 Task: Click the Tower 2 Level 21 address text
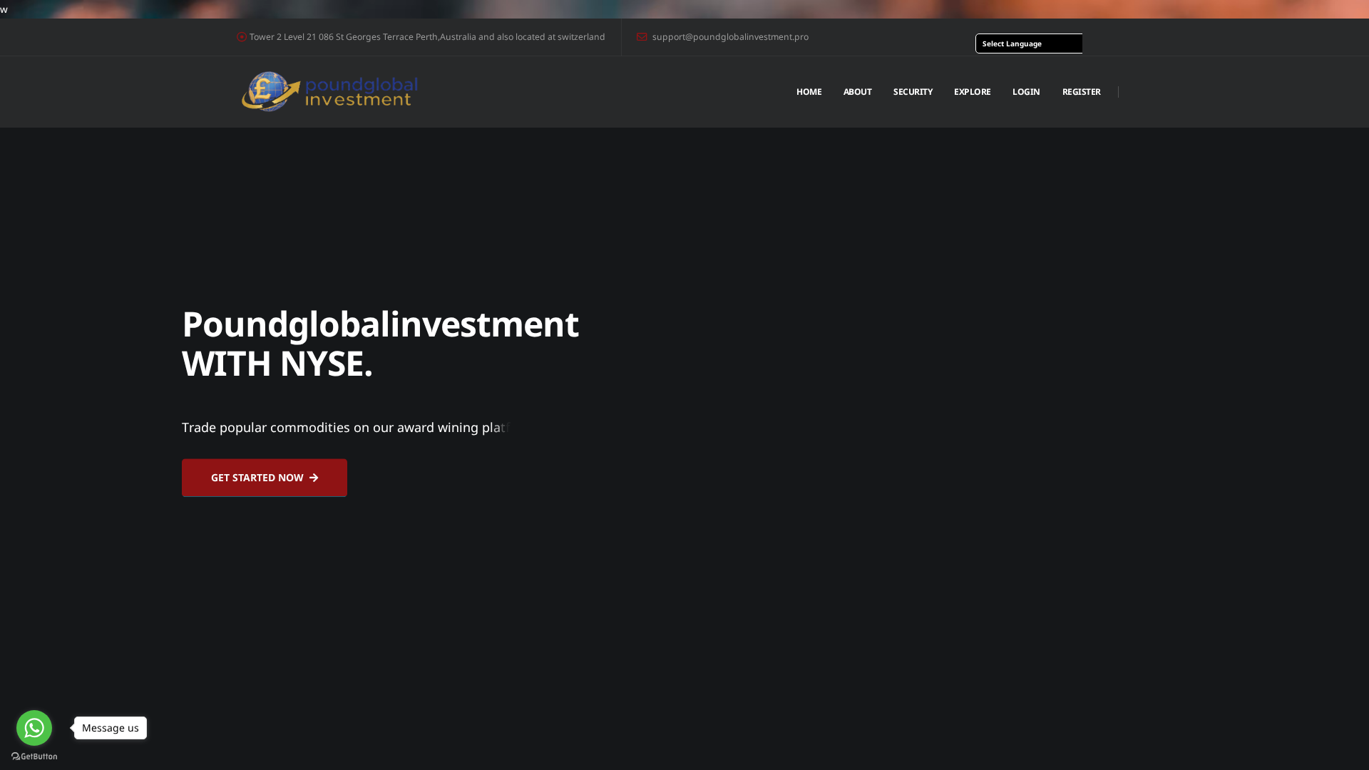point(427,37)
